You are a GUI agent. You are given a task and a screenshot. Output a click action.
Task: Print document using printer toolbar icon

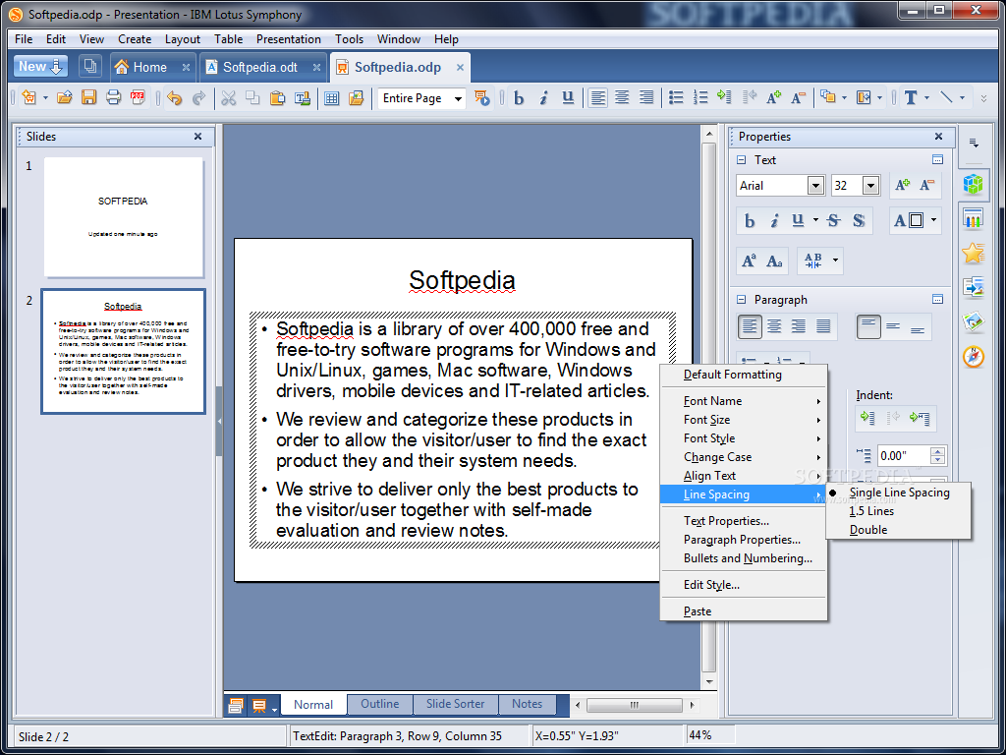click(x=113, y=98)
